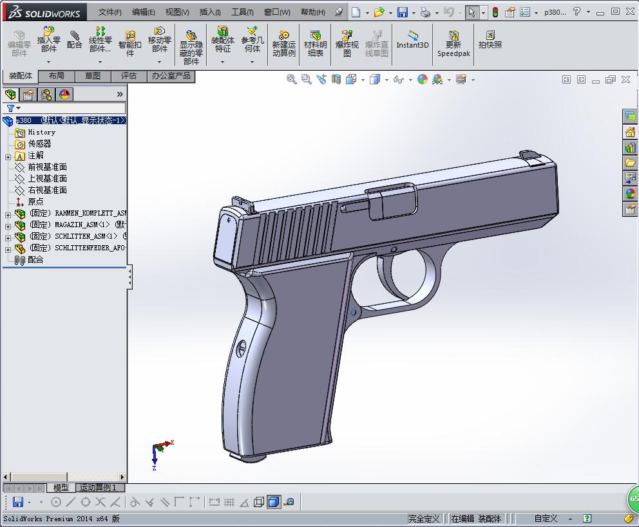Image resolution: width=639 pixels, height=527 pixels.
Task: Create New Motion Study (新建运动算例)
Action: [x=283, y=43]
